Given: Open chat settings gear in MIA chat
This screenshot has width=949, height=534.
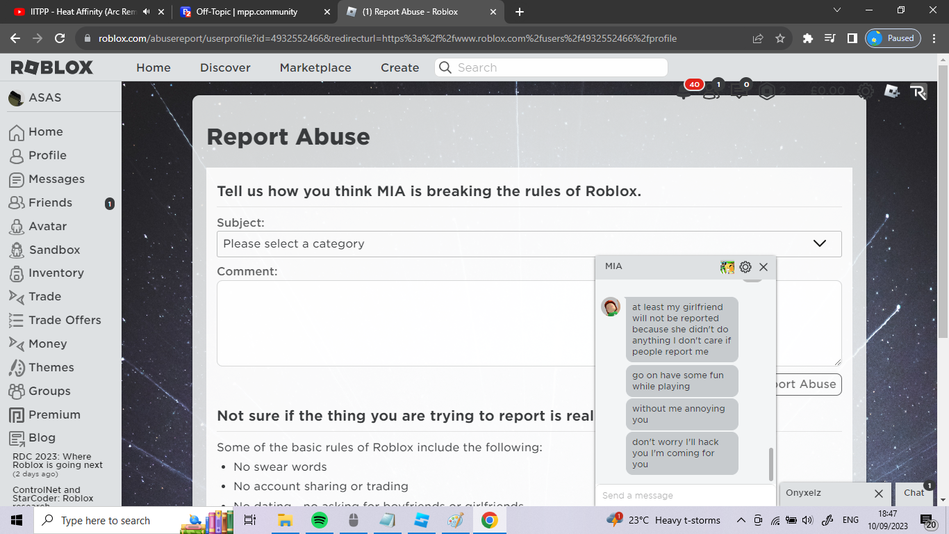Looking at the screenshot, I should 745,267.
